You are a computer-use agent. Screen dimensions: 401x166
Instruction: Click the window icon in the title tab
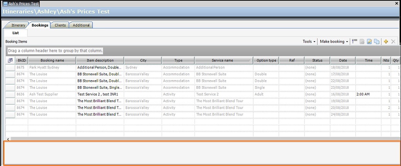point(5,3)
